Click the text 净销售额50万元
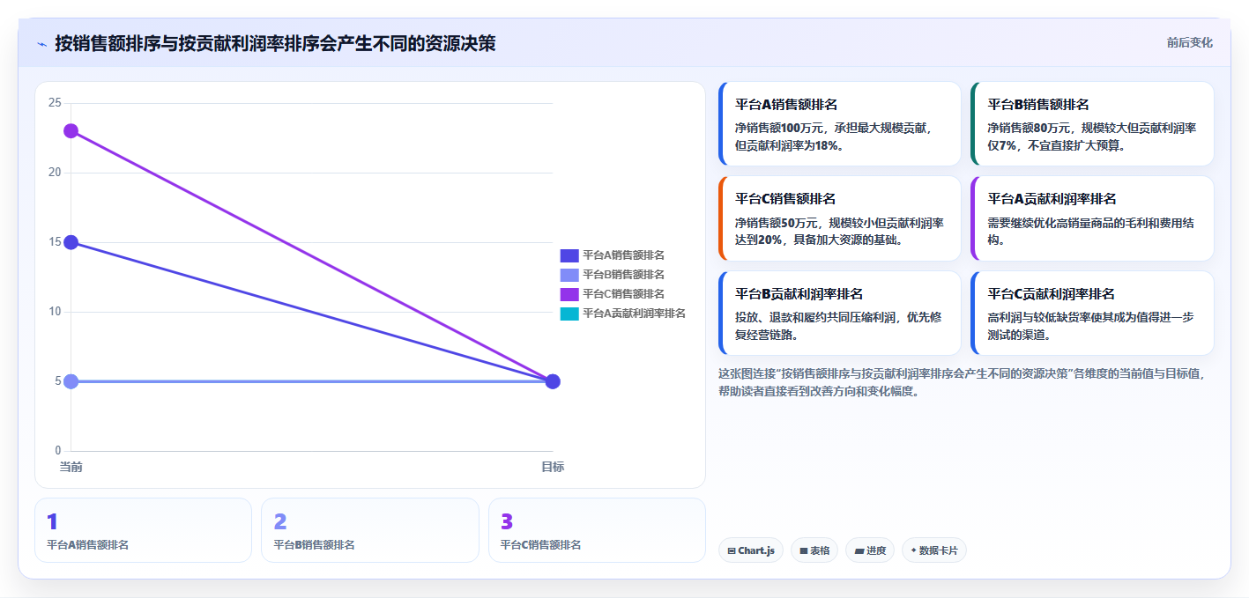Image resolution: width=1249 pixels, height=598 pixels. 777,223
